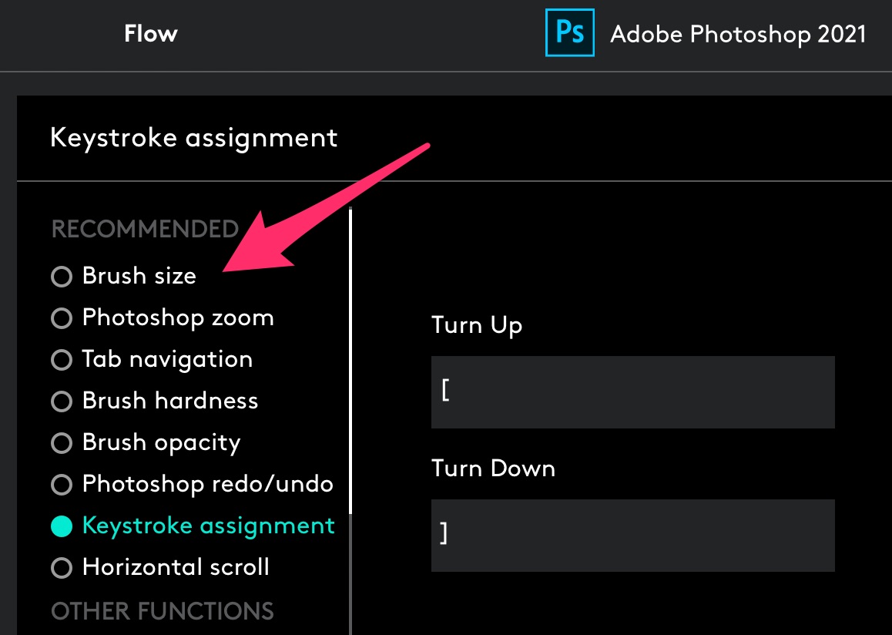Choose the Horizontal scroll radio option

point(62,568)
